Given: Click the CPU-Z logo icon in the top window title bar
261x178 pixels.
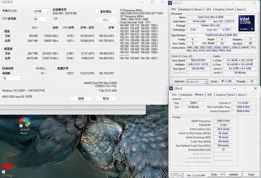Looking at the screenshot, I should 170,3.
